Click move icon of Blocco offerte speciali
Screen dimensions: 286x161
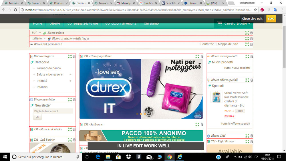coord(247,80)
